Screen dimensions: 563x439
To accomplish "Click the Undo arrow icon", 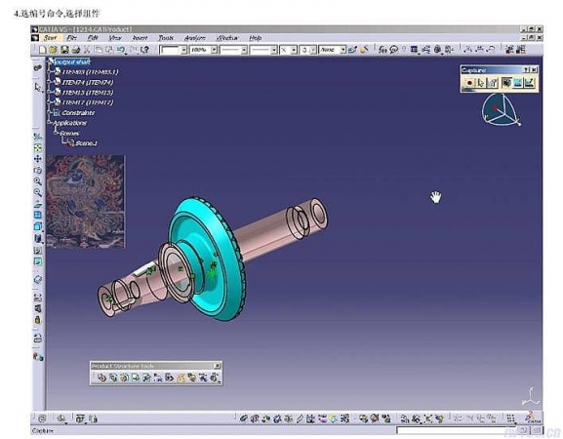I will (x=121, y=50).
